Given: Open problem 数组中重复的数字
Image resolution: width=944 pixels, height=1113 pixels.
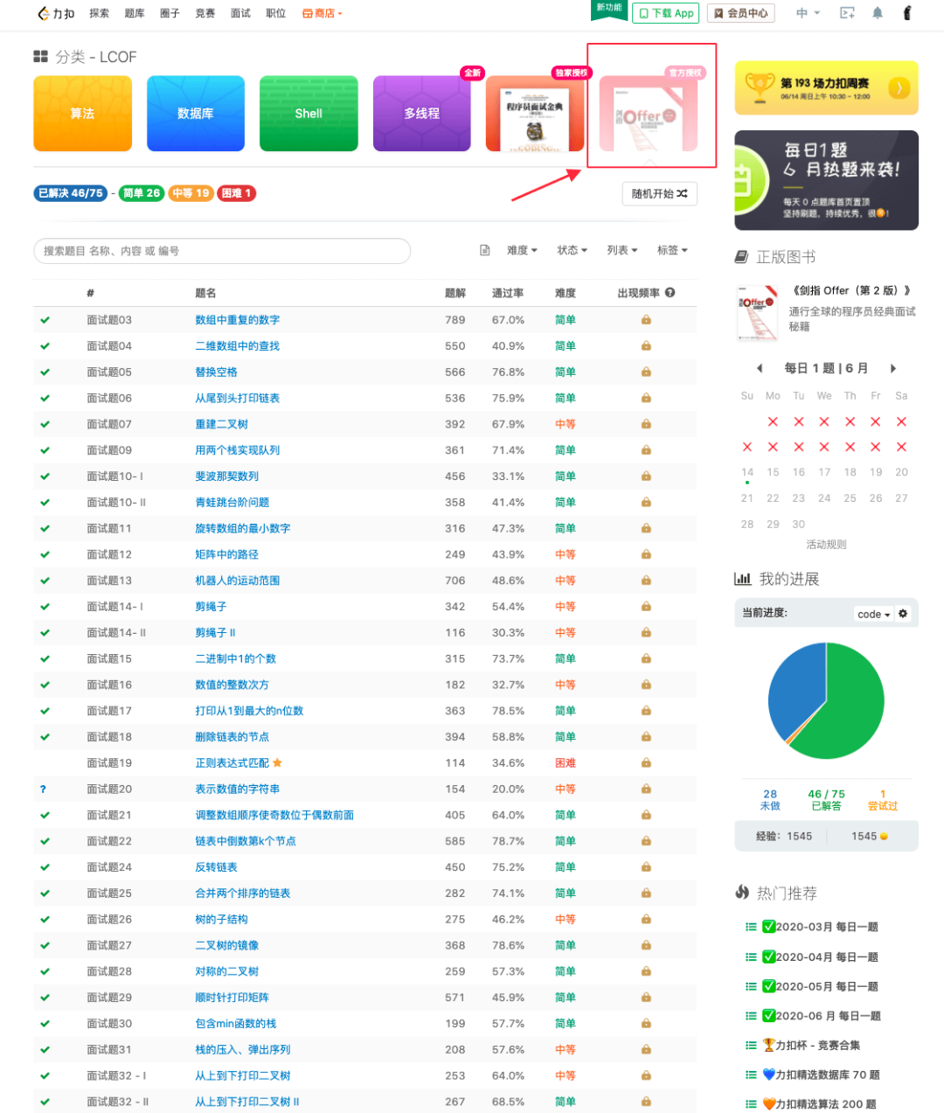Looking at the screenshot, I should [x=237, y=320].
